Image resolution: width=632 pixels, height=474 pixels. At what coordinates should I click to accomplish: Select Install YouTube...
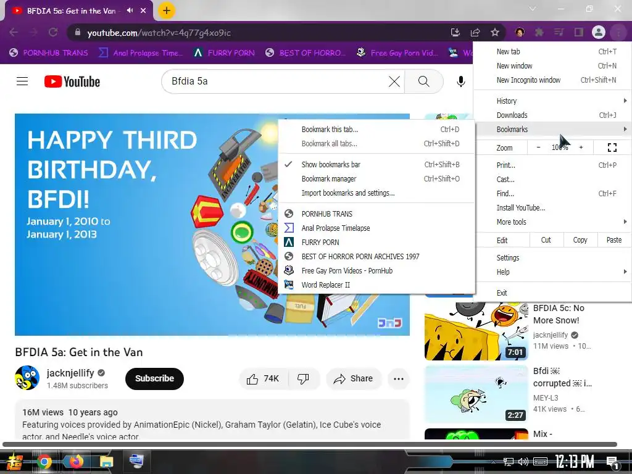click(552, 207)
